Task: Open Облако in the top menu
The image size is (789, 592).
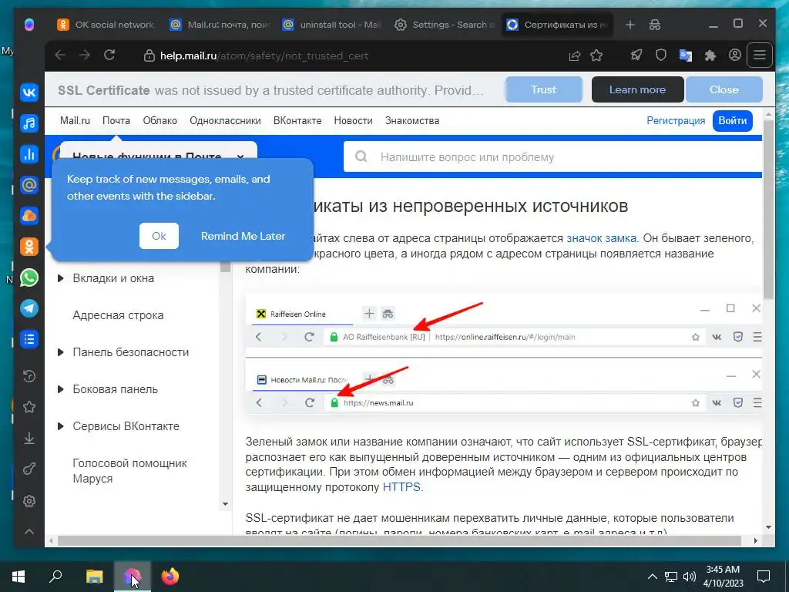Action: [x=159, y=121]
